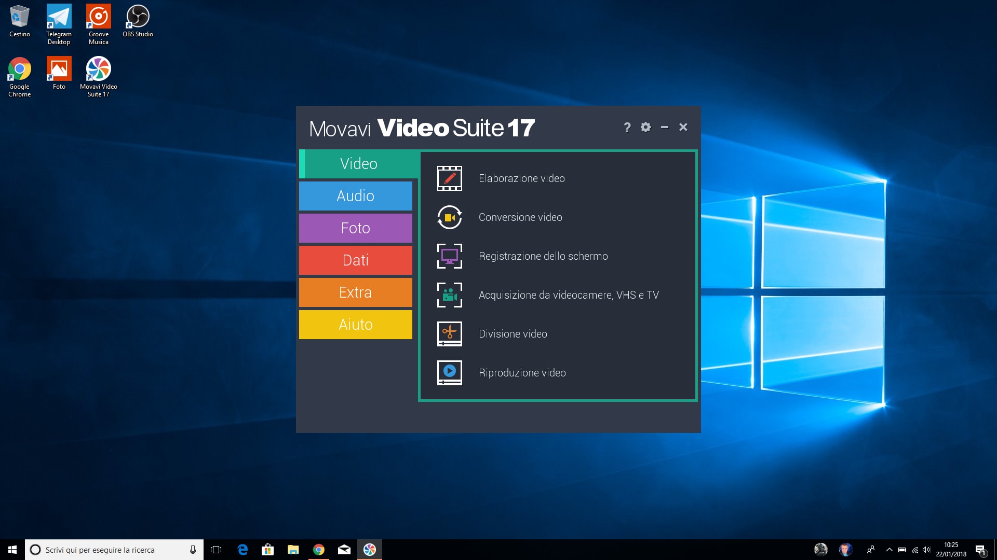Viewport: 997px width, 560px height.
Task: Open File Explorer from the taskbar
Action: pyautogui.click(x=293, y=550)
